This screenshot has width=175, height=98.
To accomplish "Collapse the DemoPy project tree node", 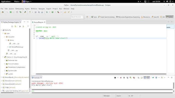I will [1, 30].
